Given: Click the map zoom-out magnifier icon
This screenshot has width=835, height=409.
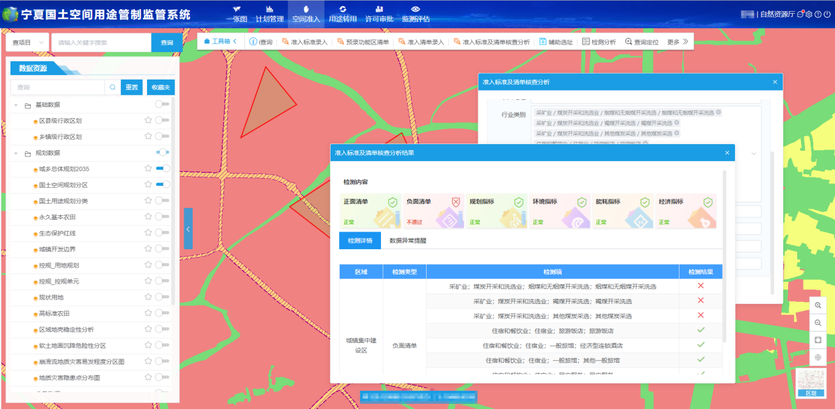Looking at the screenshot, I should pos(818,323).
